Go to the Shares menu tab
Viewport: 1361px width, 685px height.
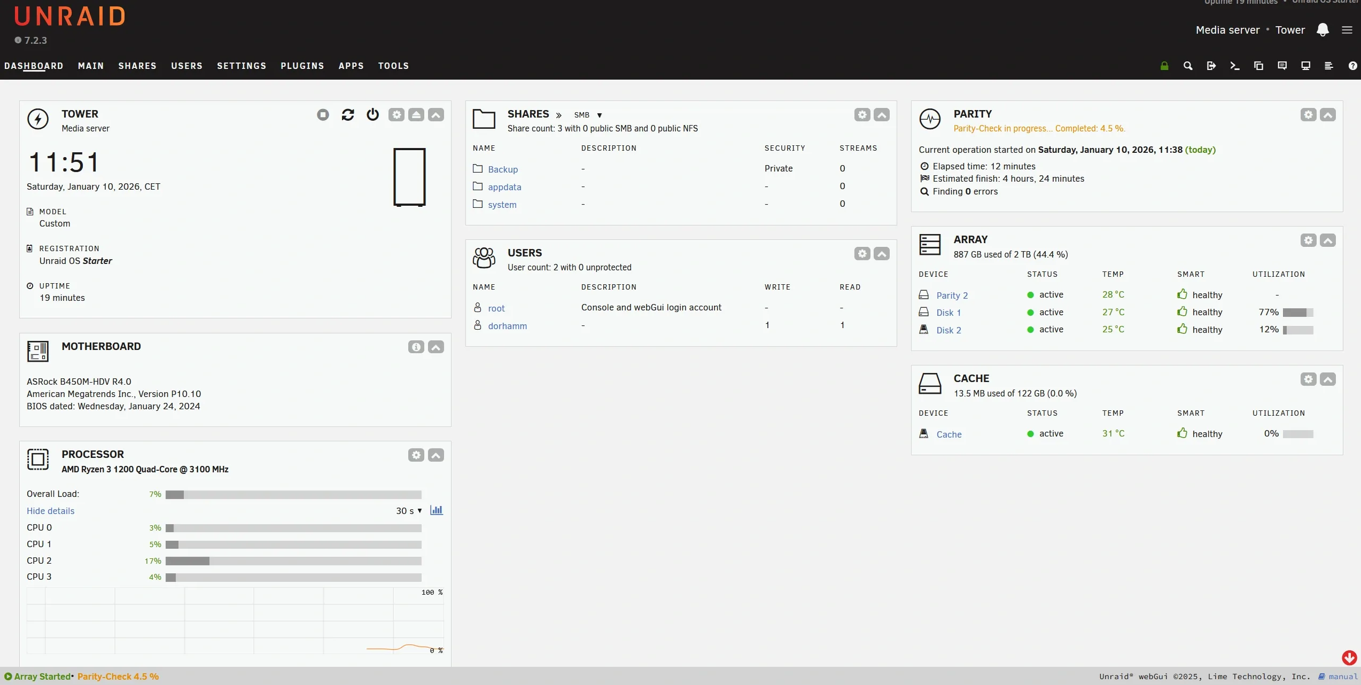pyautogui.click(x=137, y=66)
